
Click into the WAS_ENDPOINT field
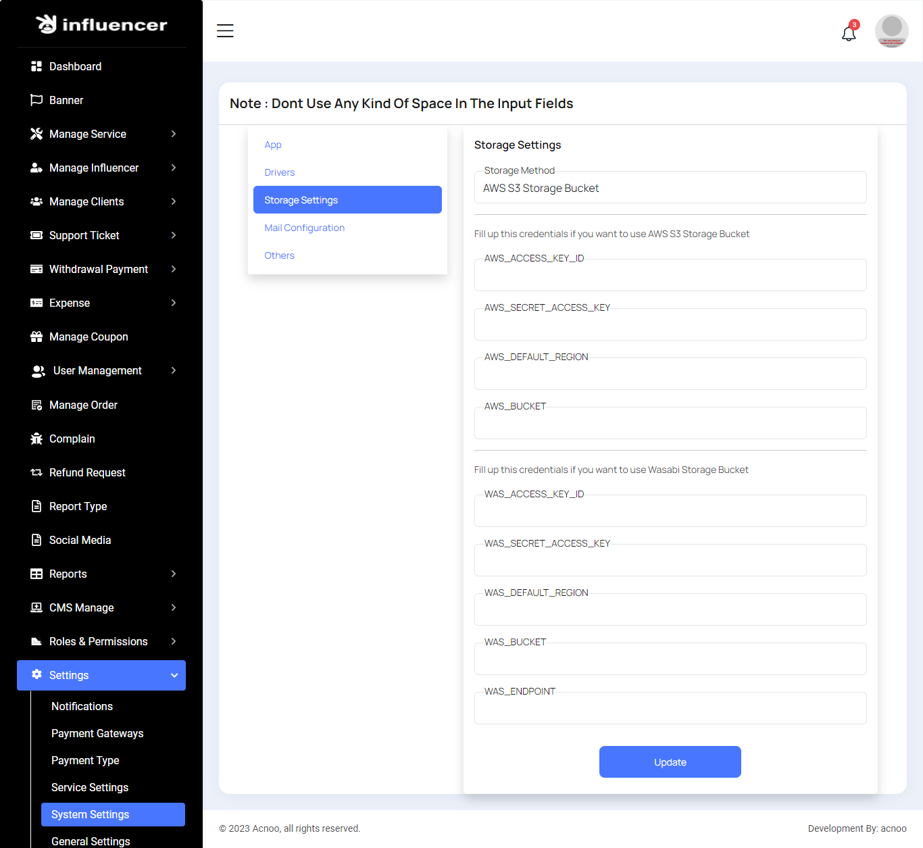[x=670, y=709]
